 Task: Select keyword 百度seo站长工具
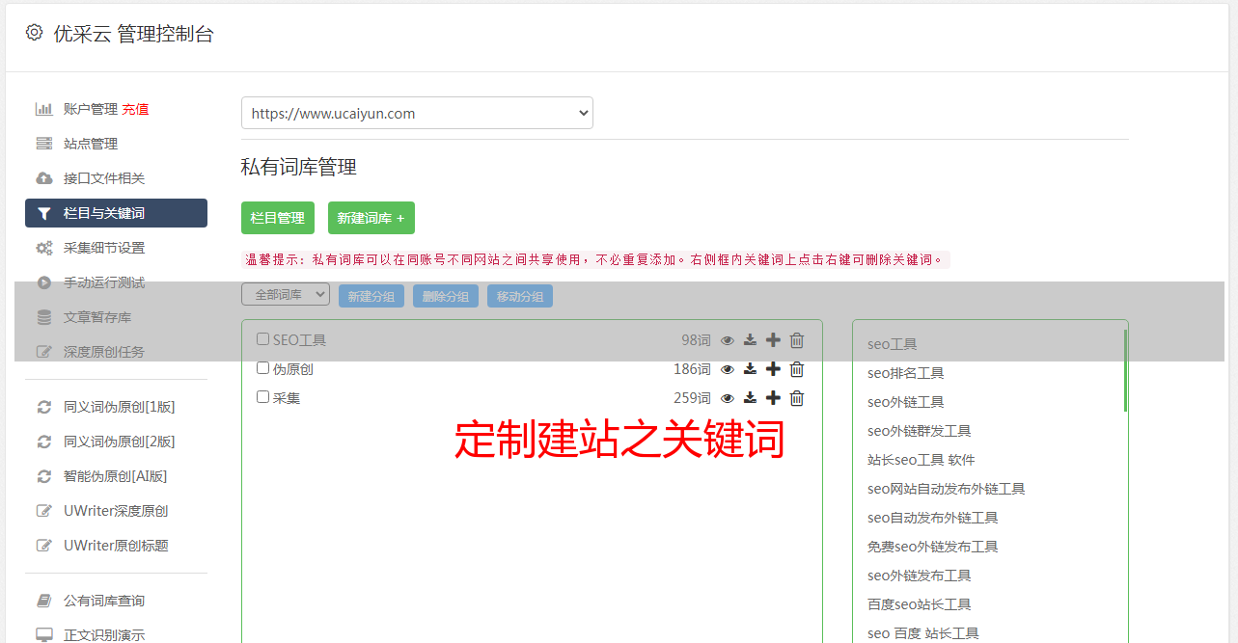click(x=919, y=604)
